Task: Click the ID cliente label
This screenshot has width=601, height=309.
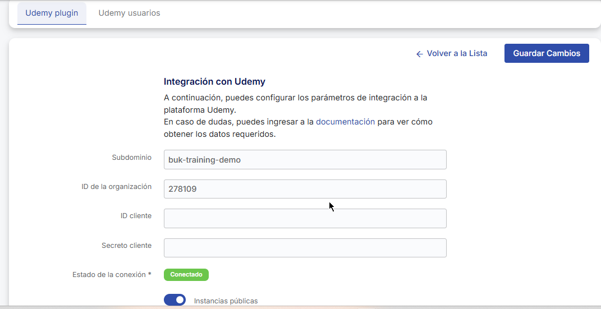Action: [136, 215]
